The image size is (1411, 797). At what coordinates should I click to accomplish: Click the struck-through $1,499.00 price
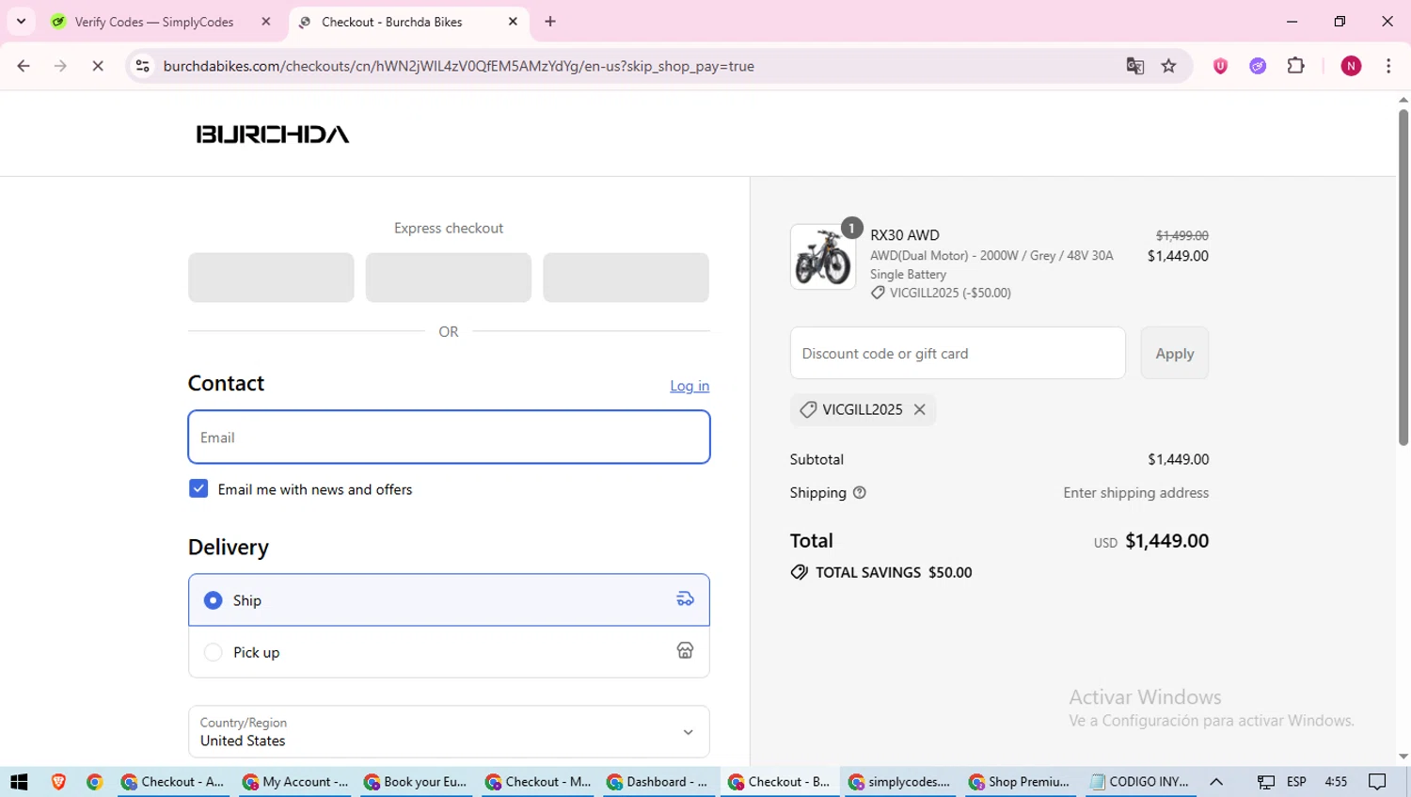click(1182, 235)
